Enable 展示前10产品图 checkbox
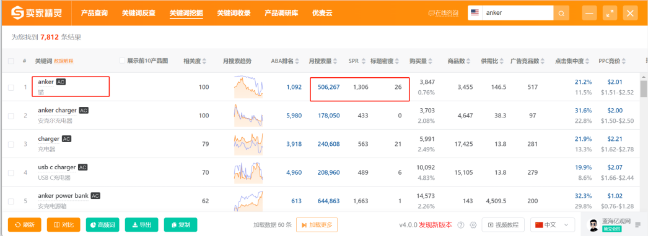This screenshot has width=648, height=236. pos(122,61)
